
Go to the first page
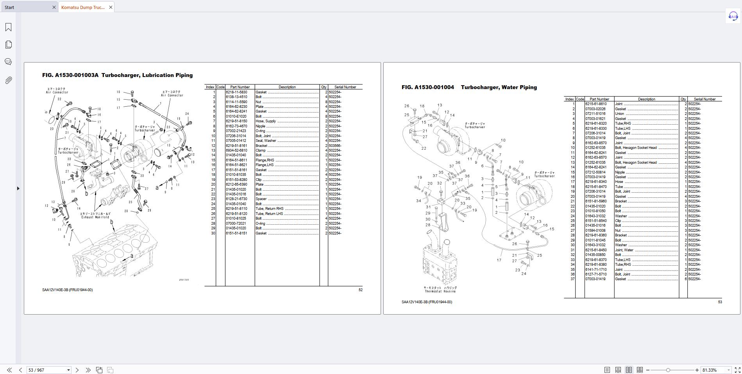click(9, 370)
